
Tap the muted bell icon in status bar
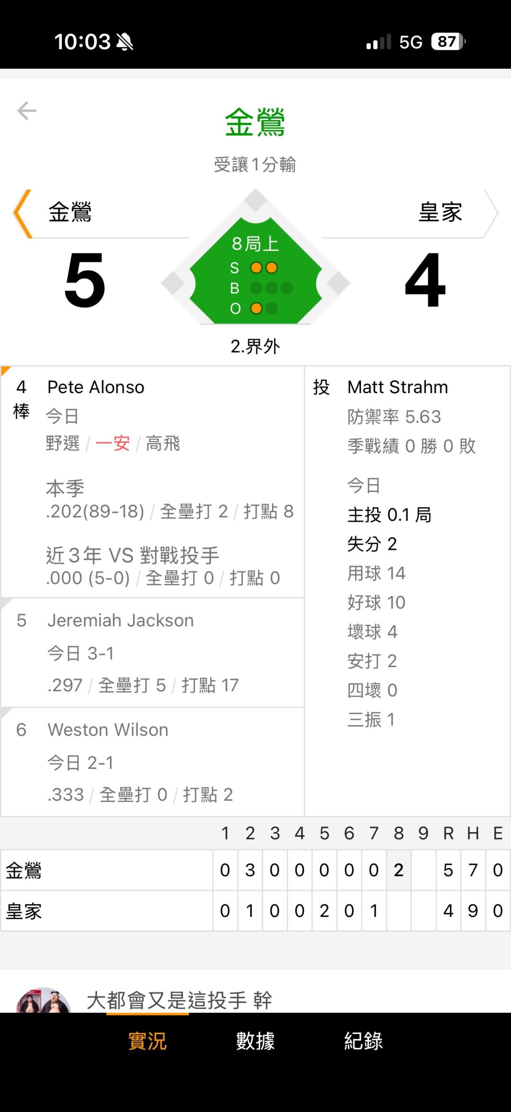pyautogui.click(x=125, y=42)
